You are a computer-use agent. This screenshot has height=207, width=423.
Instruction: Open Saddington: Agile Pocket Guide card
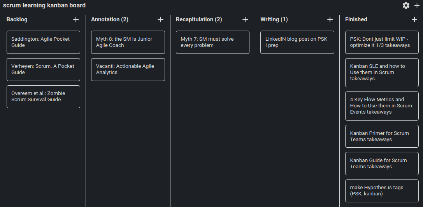tap(43, 42)
